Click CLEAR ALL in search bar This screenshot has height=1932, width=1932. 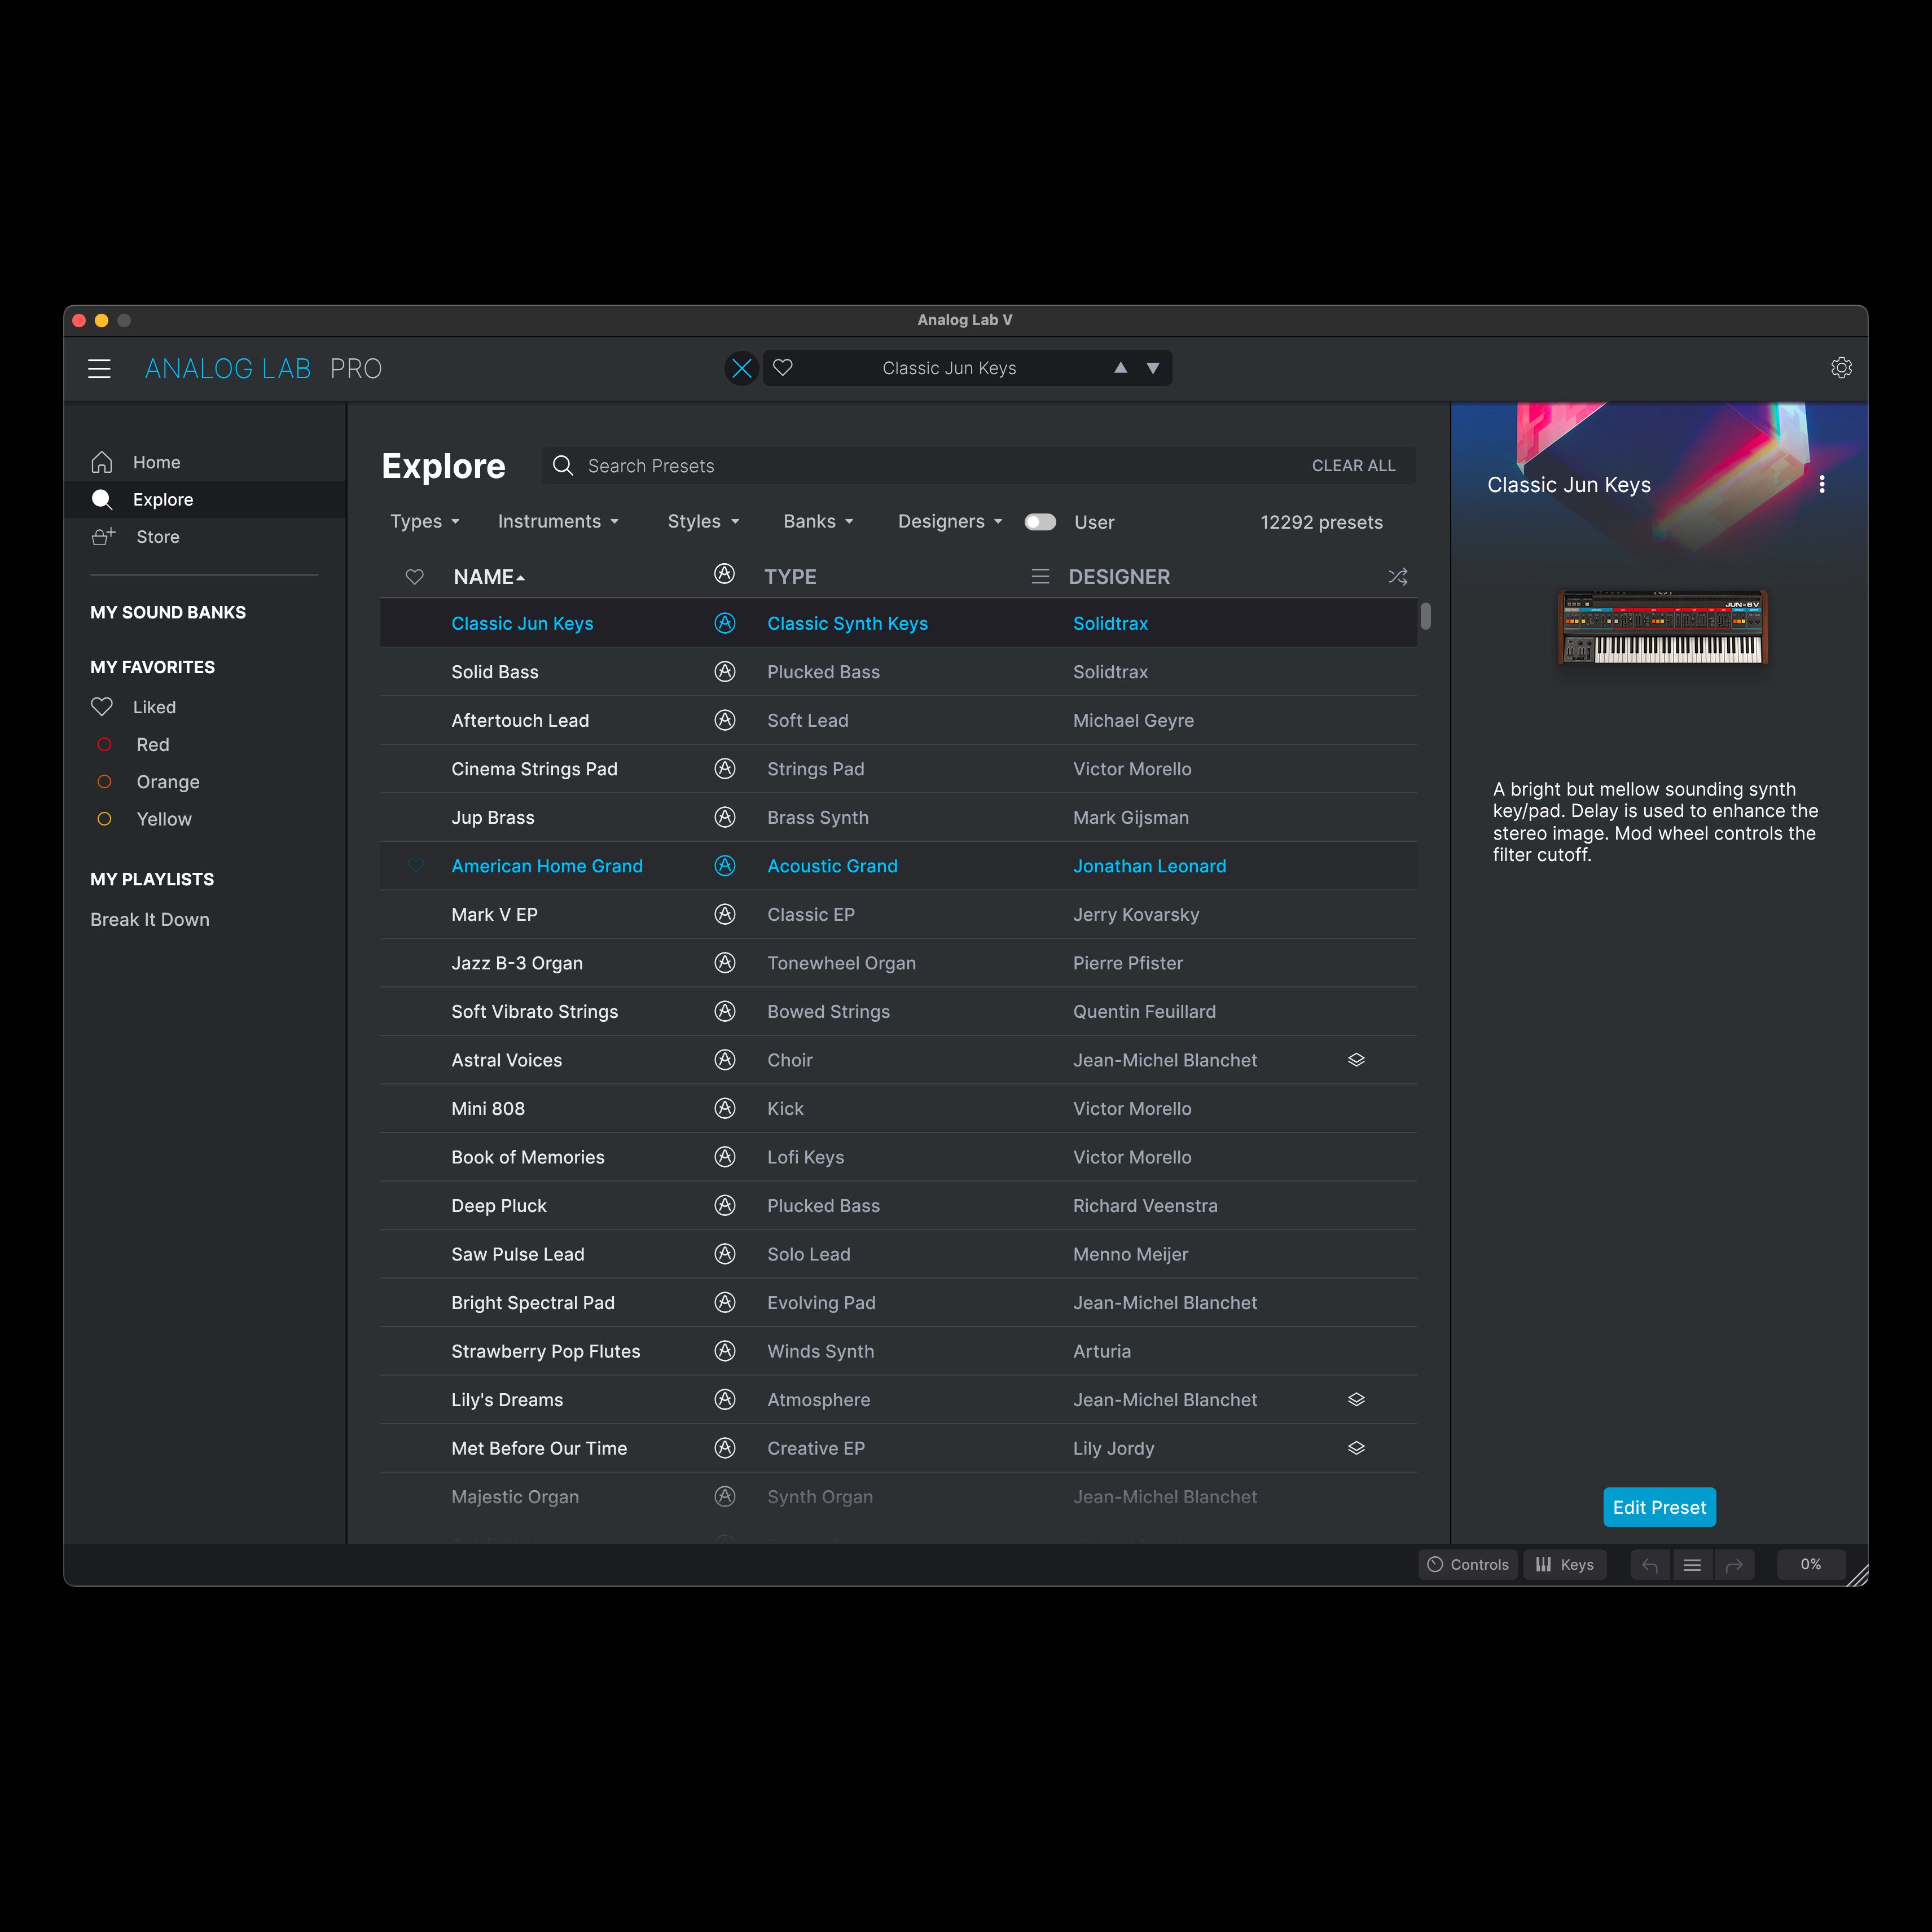[x=1353, y=466]
